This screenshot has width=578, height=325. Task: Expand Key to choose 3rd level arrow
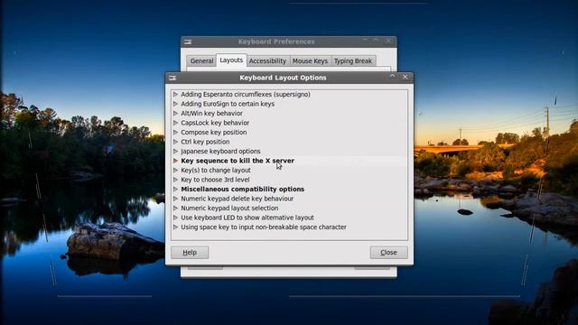[175, 180]
